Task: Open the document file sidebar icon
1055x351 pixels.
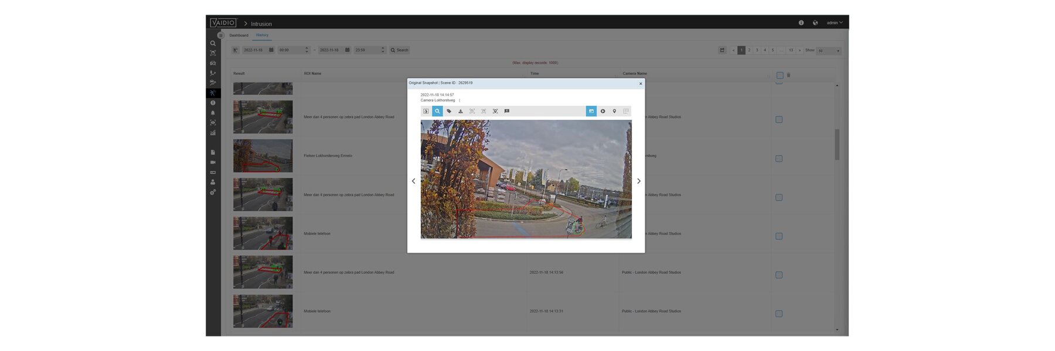Action: [x=213, y=152]
